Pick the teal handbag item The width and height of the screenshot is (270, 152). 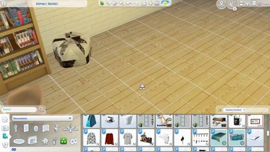91,121
